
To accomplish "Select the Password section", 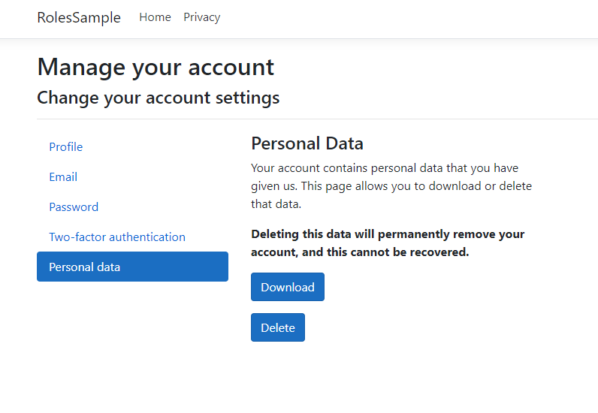I will [x=74, y=207].
